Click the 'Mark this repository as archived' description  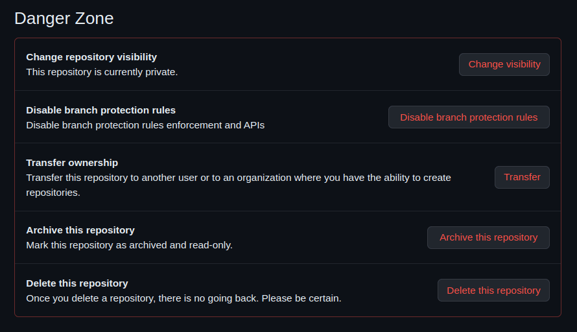coord(129,245)
